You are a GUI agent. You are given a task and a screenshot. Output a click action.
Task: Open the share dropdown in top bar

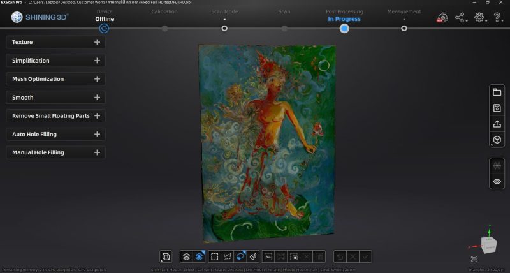tap(461, 18)
